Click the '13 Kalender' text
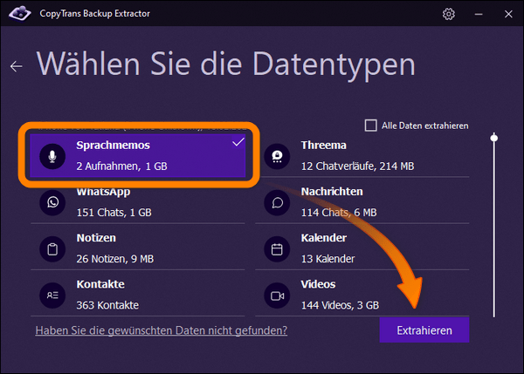The height and width of the screenshot is (374, 524). (327, 259)
